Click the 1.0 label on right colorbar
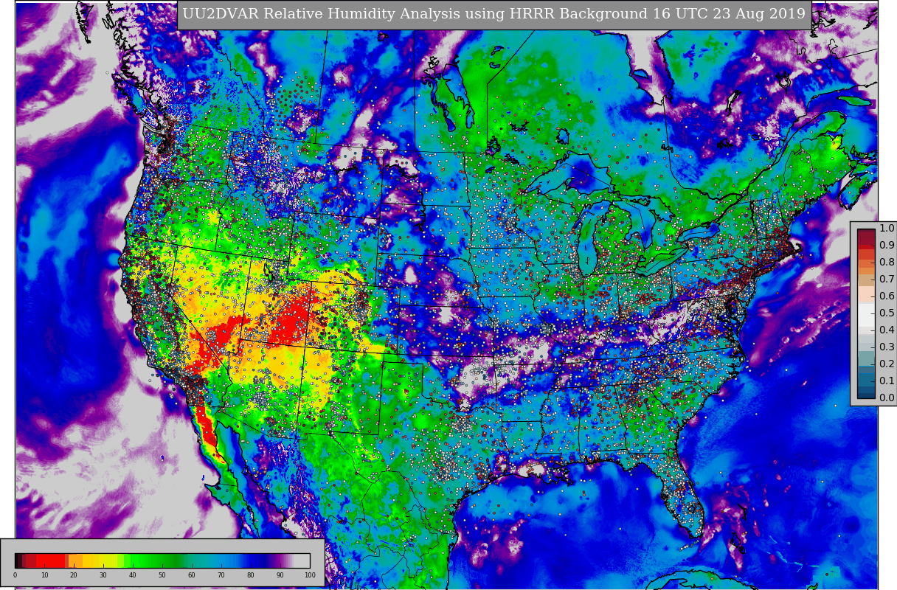 pos(887,228)
